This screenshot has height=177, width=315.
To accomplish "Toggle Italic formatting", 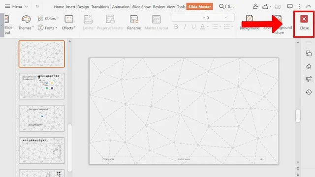I will pos(185,27).
